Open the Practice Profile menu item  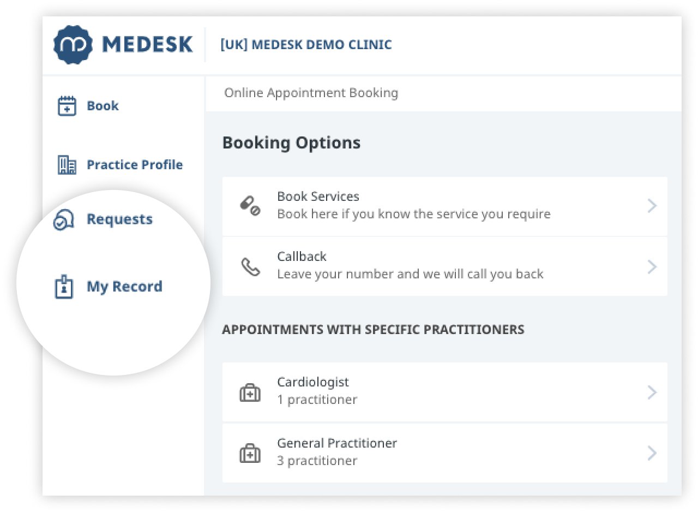135,165
